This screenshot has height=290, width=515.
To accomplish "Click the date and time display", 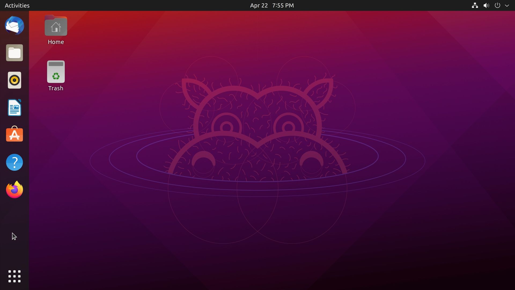I will click(x=271, y=5).
